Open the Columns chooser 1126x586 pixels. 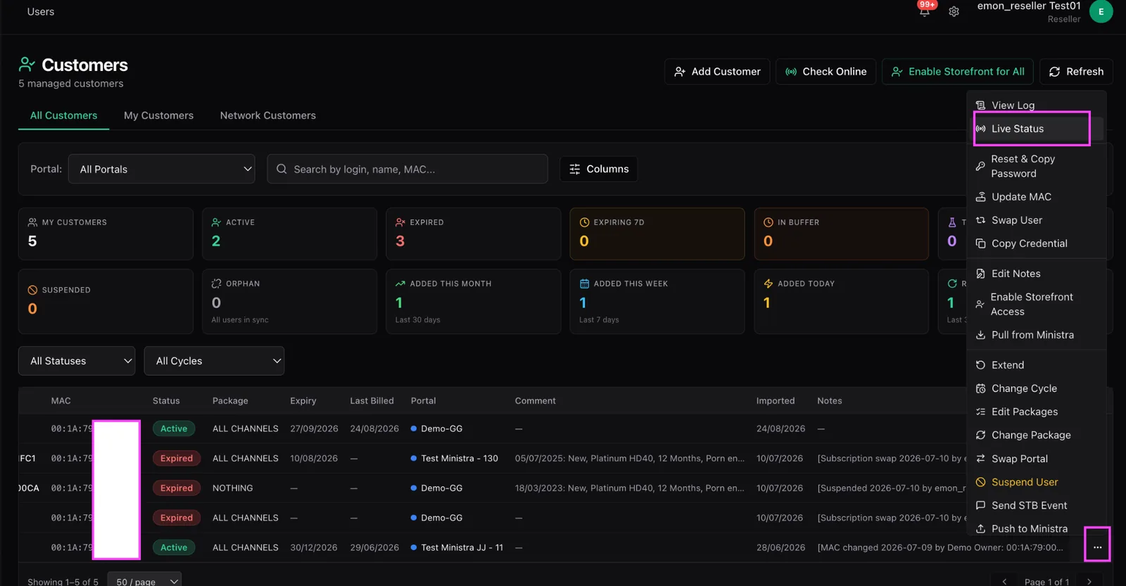tap(599, 169)
